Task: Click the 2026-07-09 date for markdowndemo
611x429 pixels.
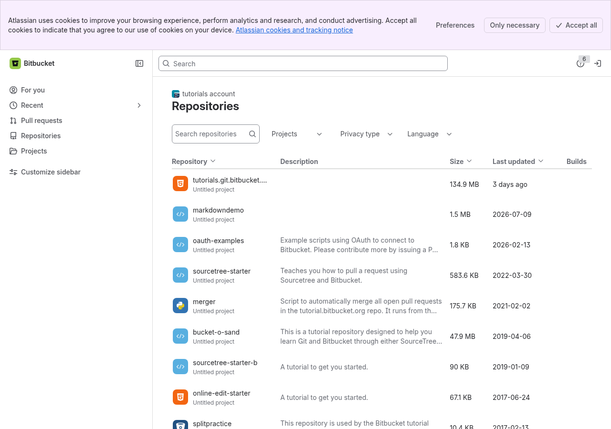Action: (512, 214)
